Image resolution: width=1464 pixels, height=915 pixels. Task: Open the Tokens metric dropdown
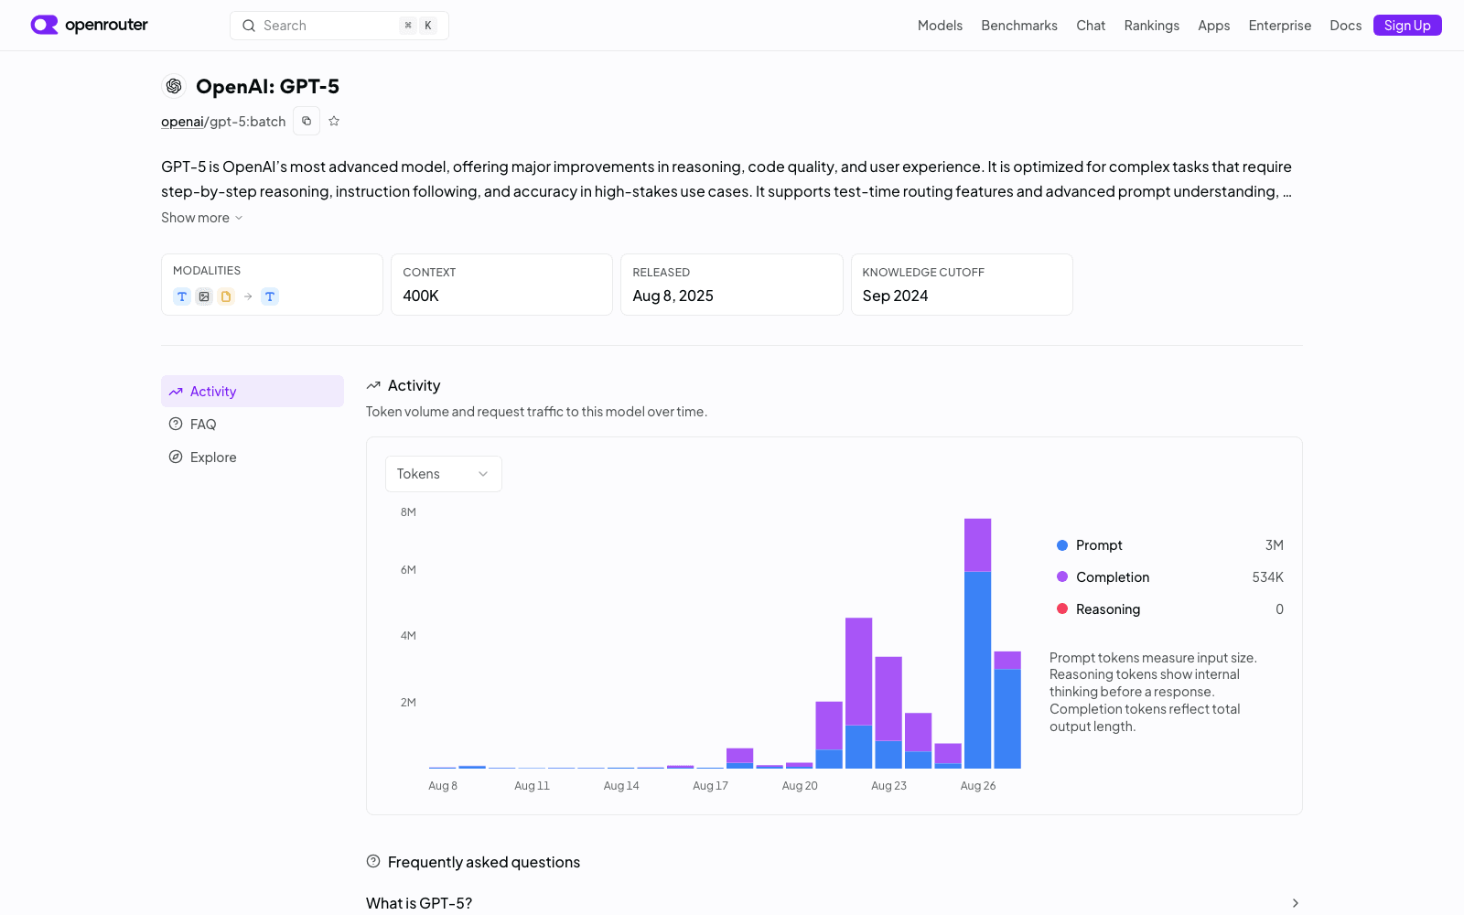click(x=444, y=474)
